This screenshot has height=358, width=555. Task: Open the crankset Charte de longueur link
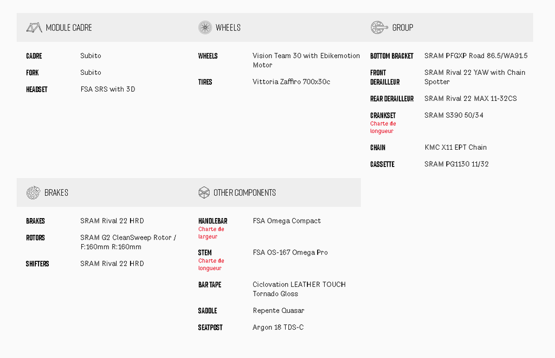pos(383,127)
